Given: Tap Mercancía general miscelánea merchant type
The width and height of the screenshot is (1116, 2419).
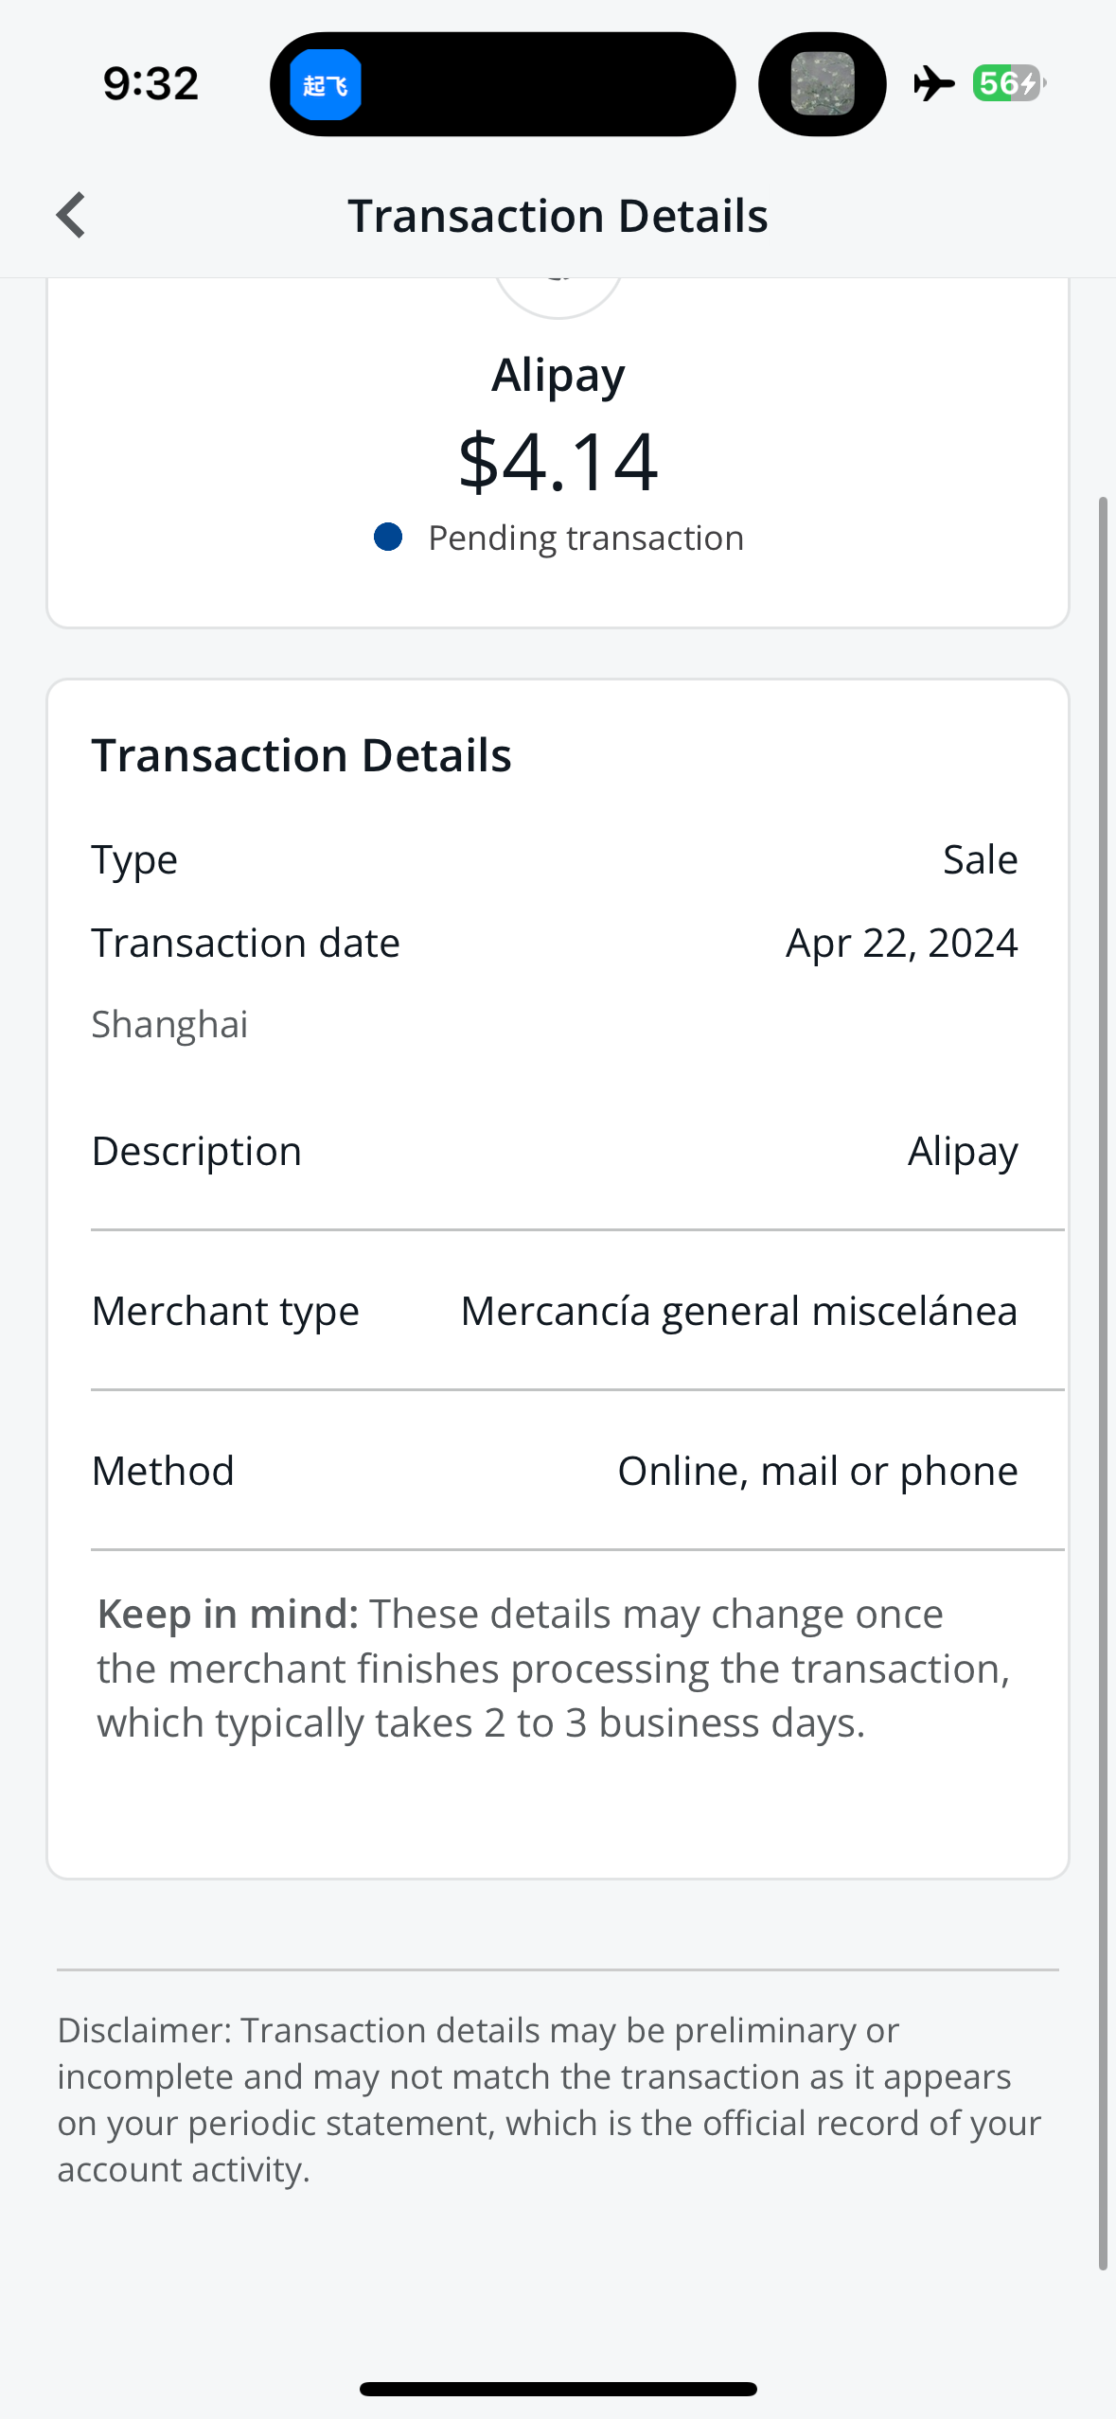Looking at the screenshot, I should click(738, 1311).
